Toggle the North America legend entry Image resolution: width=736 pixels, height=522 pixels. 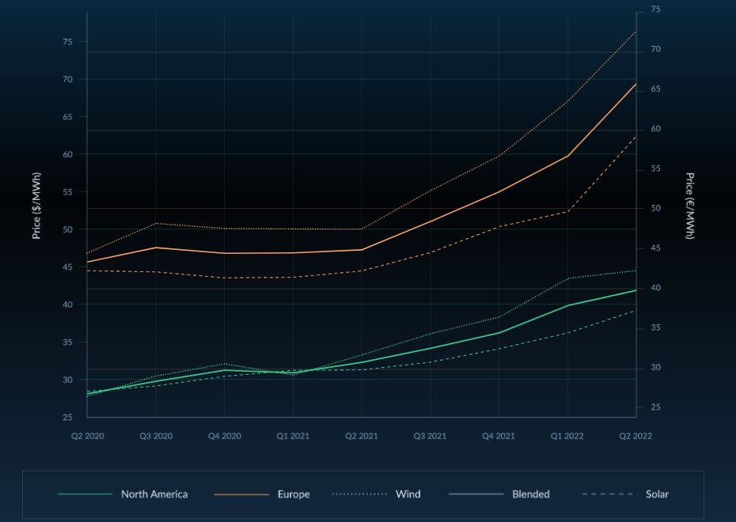[154, 494]
